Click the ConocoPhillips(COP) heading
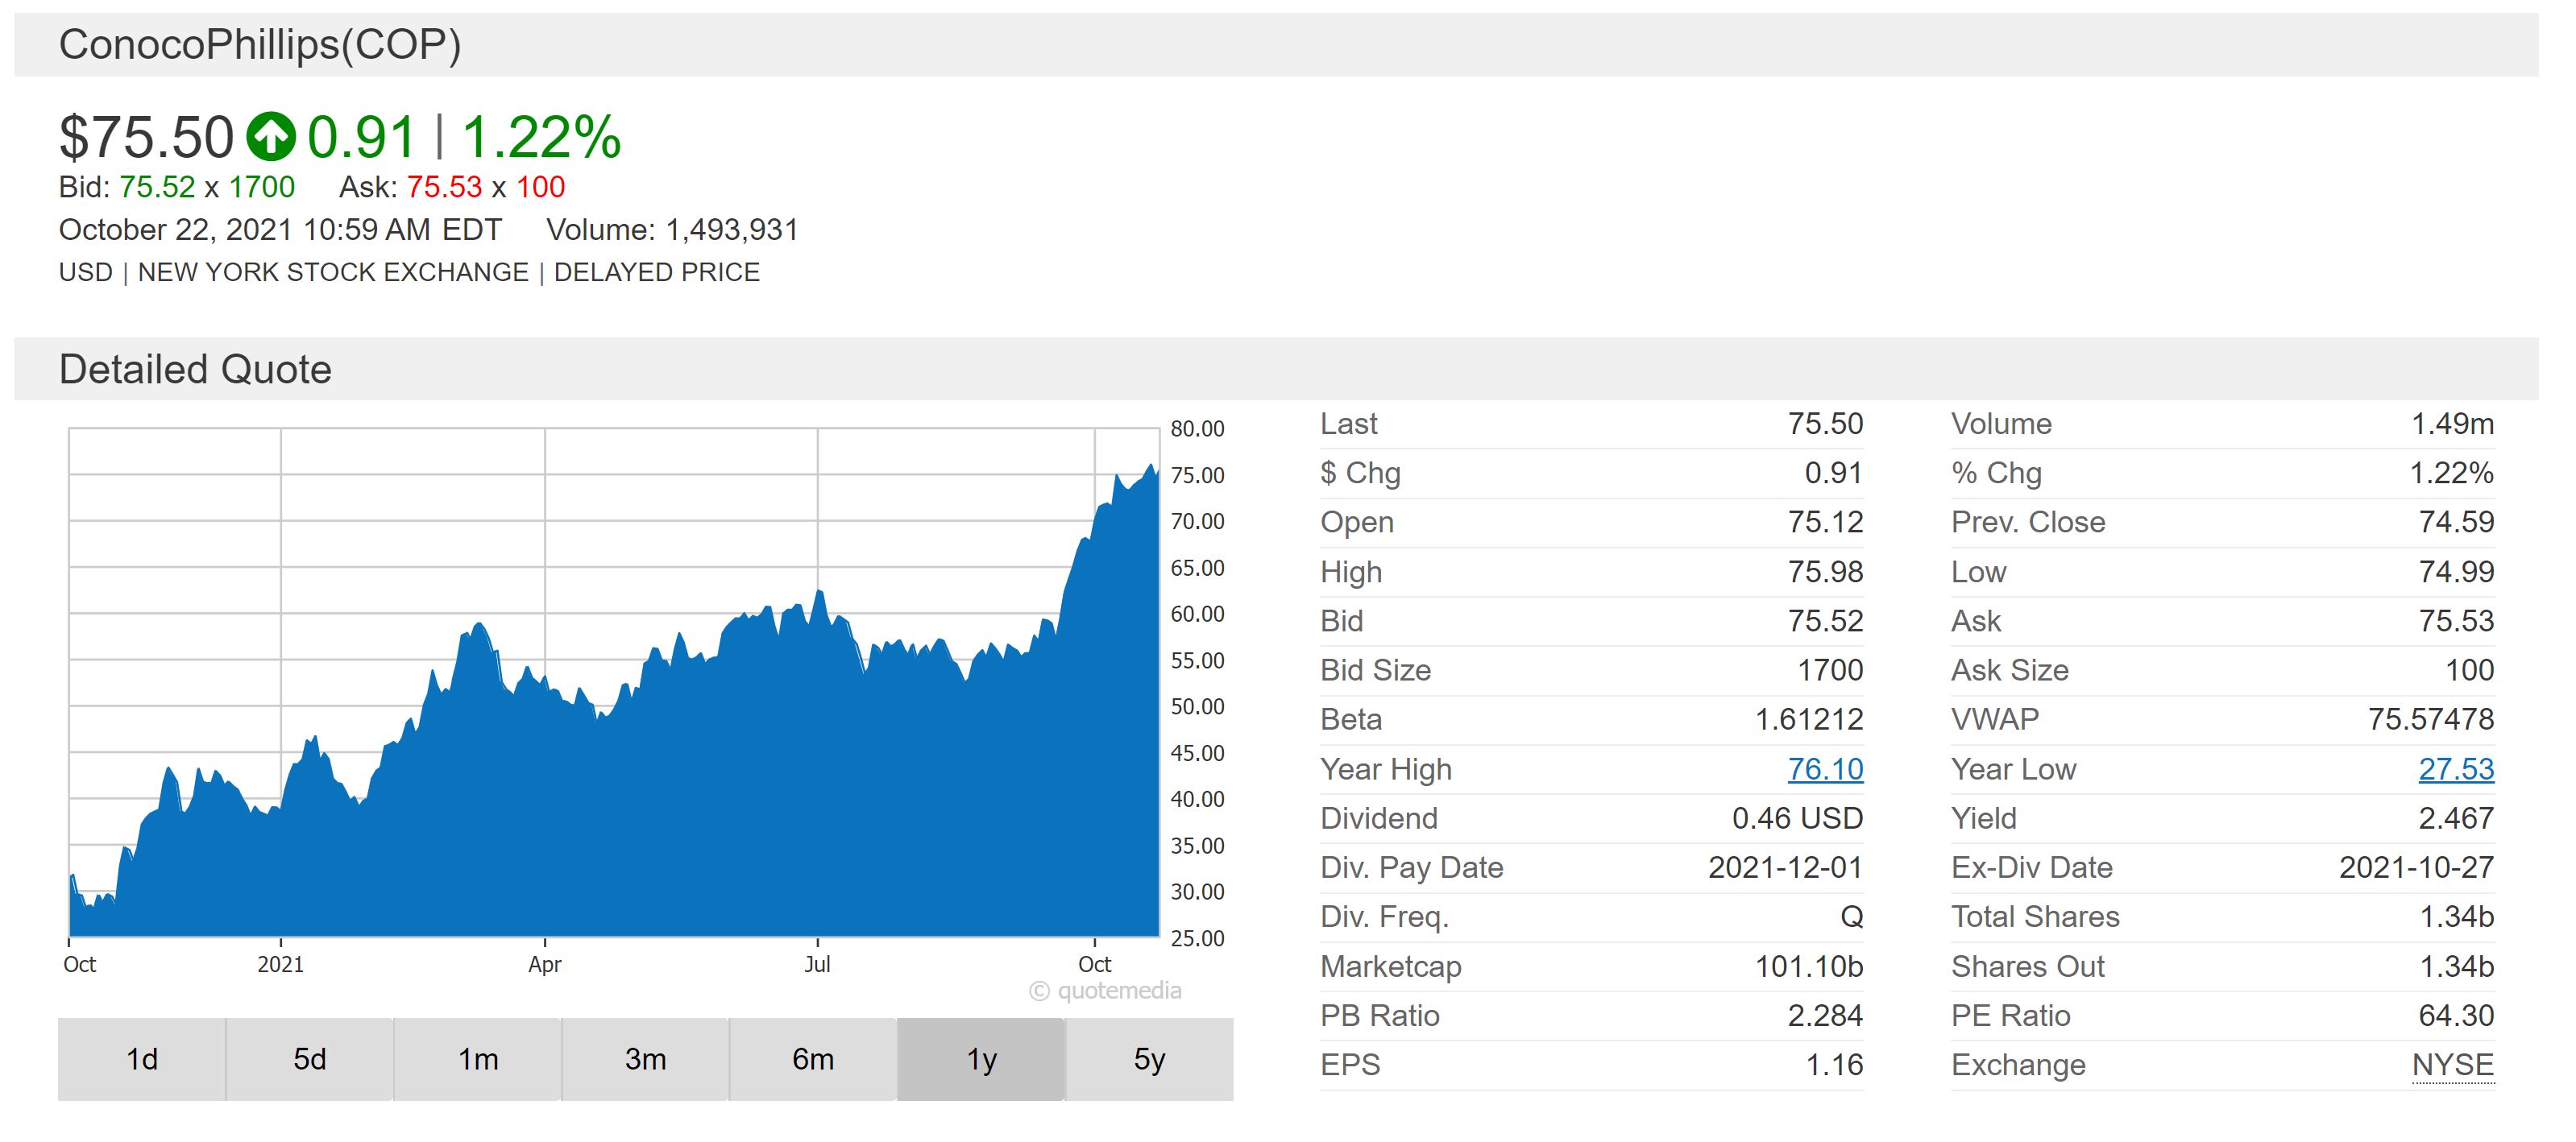 tap(260, 45)
